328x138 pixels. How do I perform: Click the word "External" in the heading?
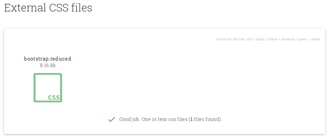point(25,8)
